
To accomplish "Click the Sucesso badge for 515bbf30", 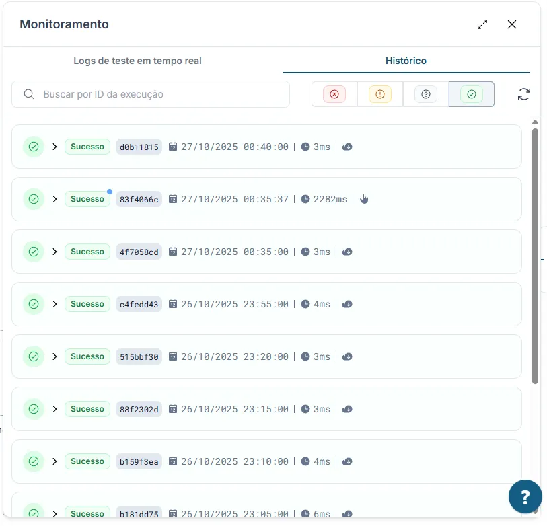I will (x=87, y=356).
